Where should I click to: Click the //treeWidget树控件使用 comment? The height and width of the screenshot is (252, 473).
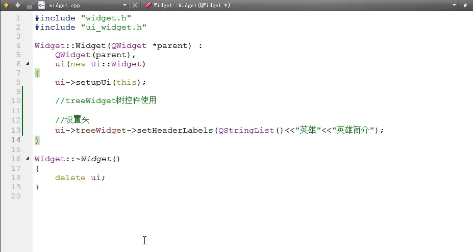tap(106, 100)
